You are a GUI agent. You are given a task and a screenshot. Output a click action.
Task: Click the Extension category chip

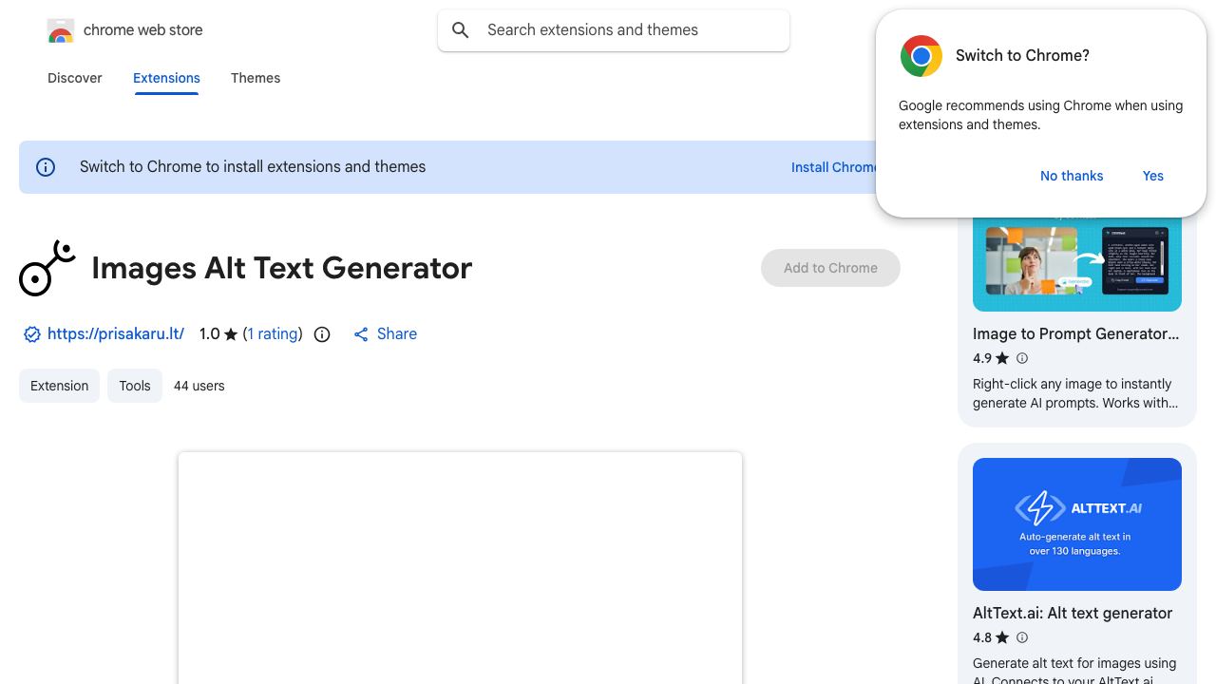click(59, 386)
